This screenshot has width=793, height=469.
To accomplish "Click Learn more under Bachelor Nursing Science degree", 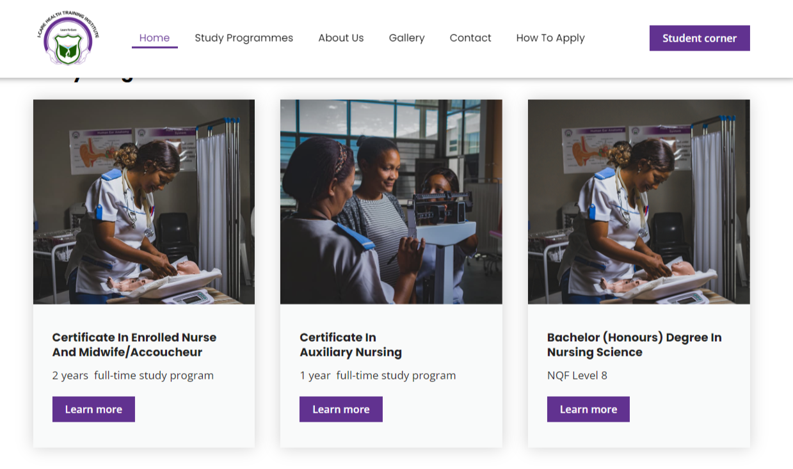I will [588, 409].
